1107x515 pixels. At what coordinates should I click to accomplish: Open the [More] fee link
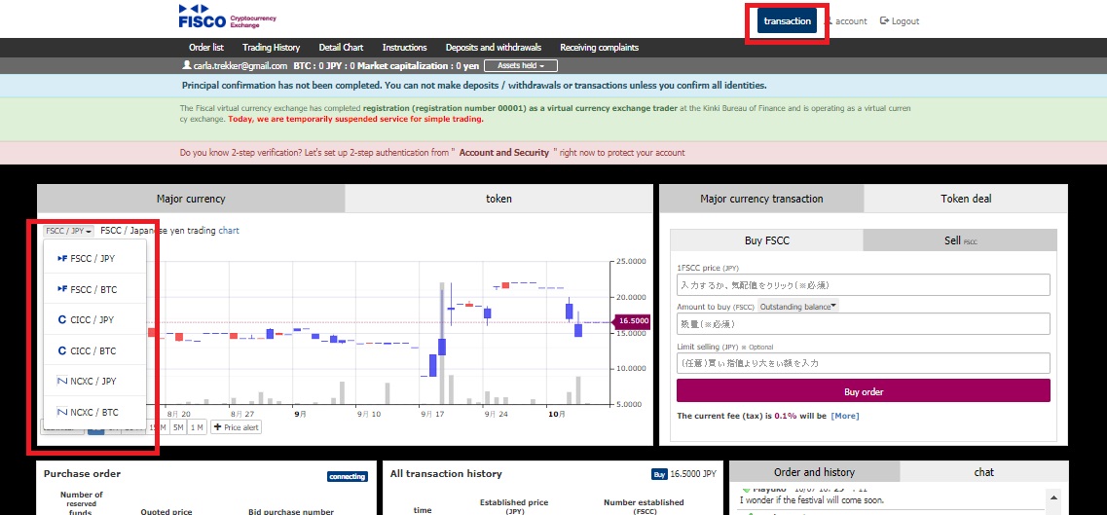pyautogui.click(x=845, y=416)
